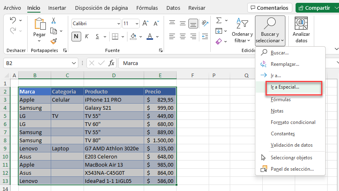Open the font size dropdown
339x191 pixels.
click(x=137, y=24)
